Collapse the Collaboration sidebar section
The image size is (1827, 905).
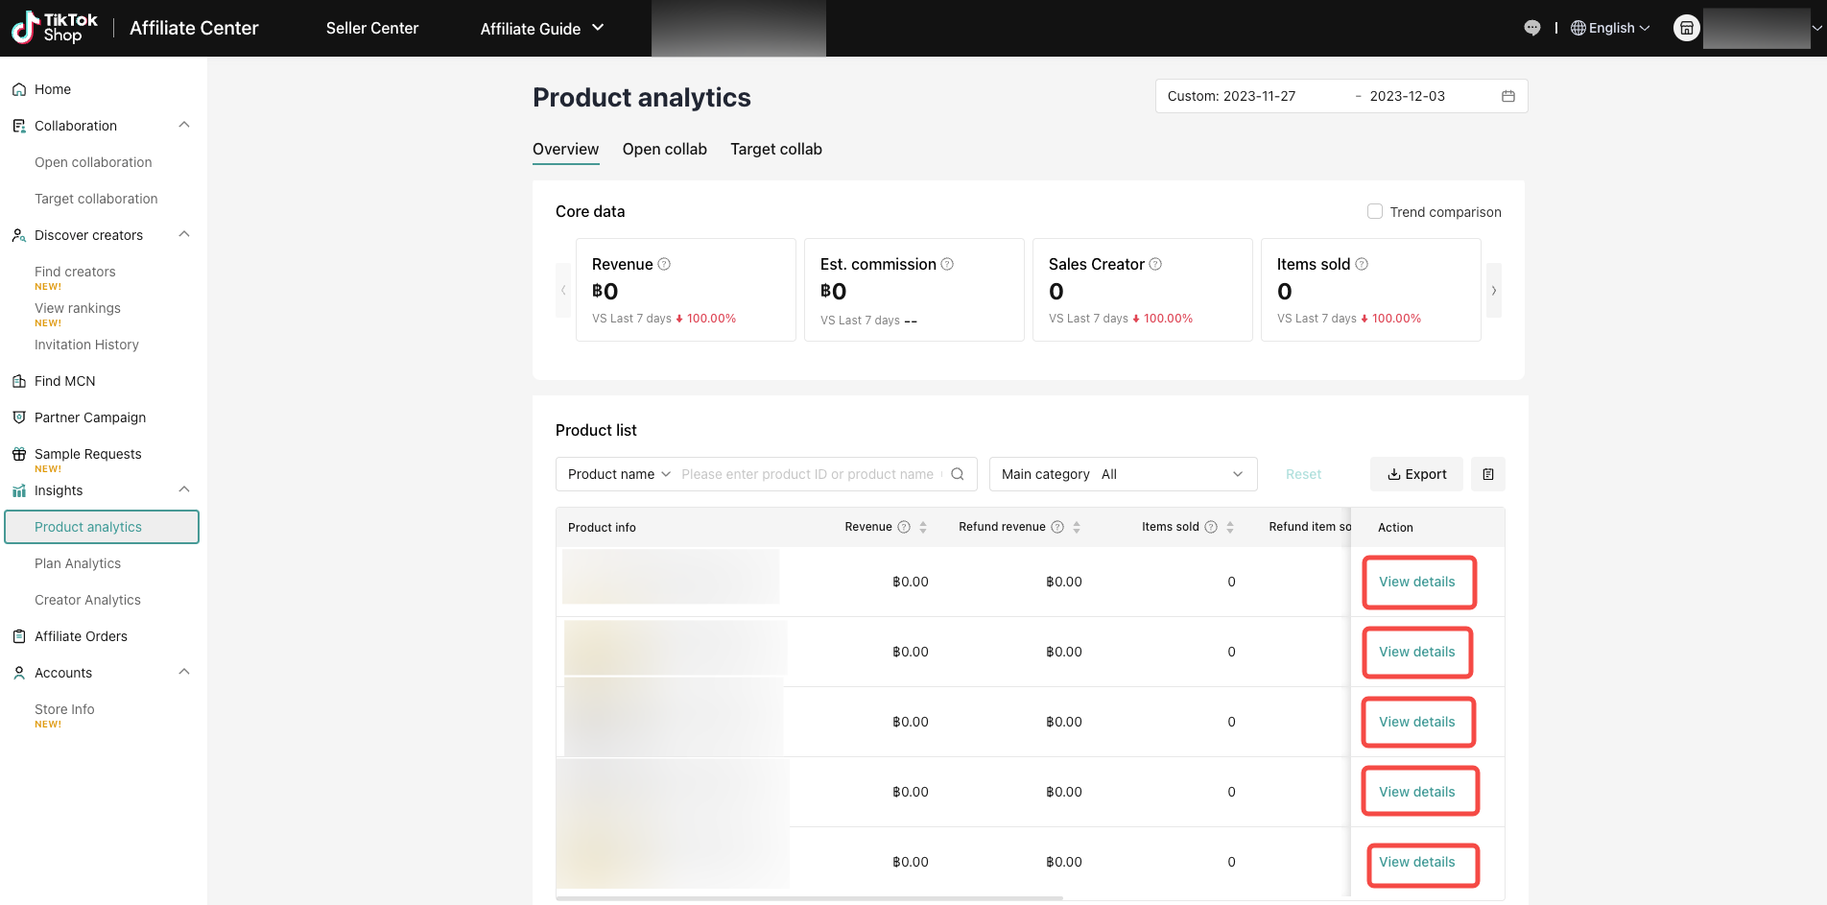(184, 126)
